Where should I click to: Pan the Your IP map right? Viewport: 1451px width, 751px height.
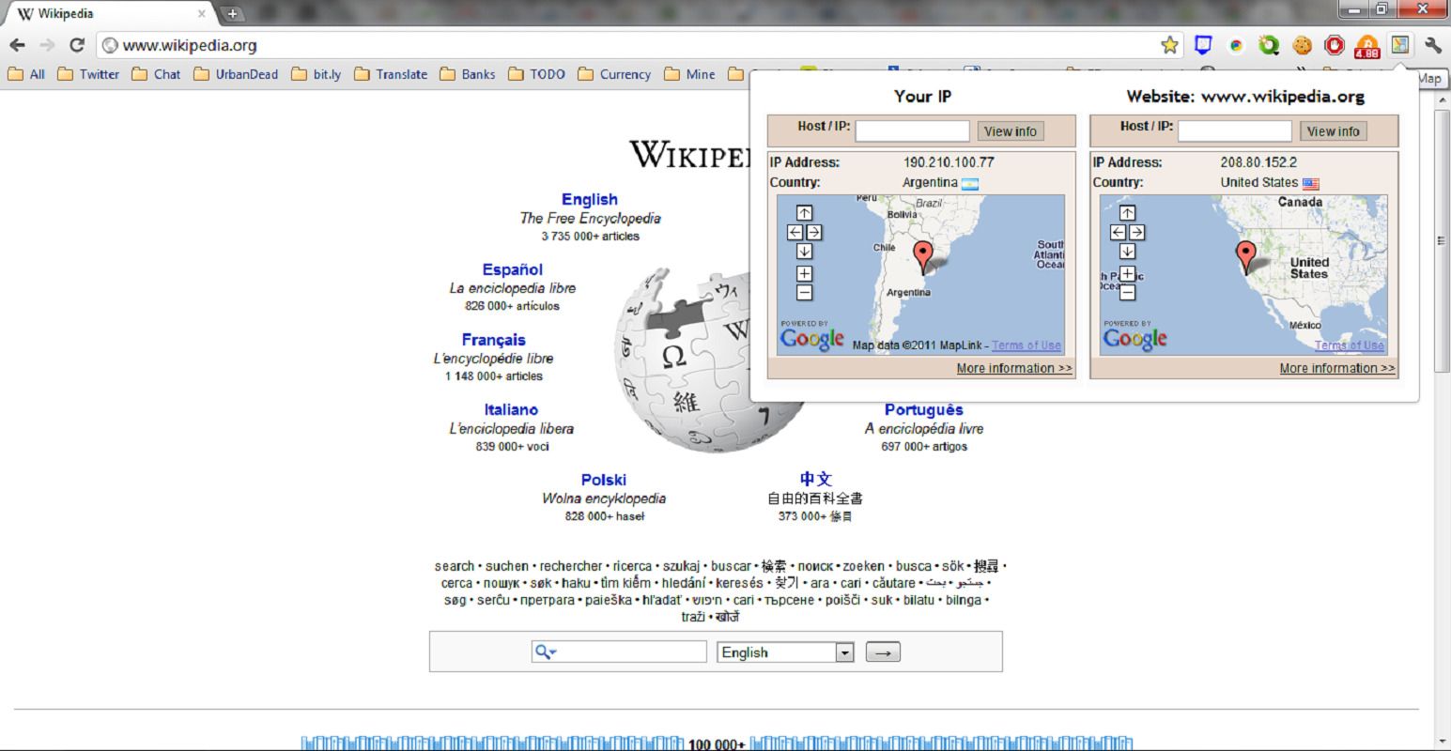814,232
